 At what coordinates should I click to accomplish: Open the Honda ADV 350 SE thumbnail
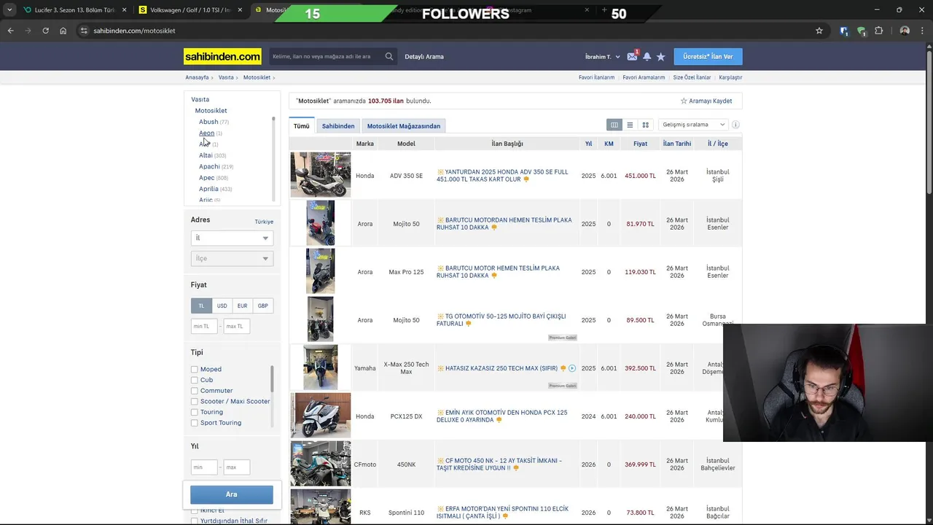[320, 175]
